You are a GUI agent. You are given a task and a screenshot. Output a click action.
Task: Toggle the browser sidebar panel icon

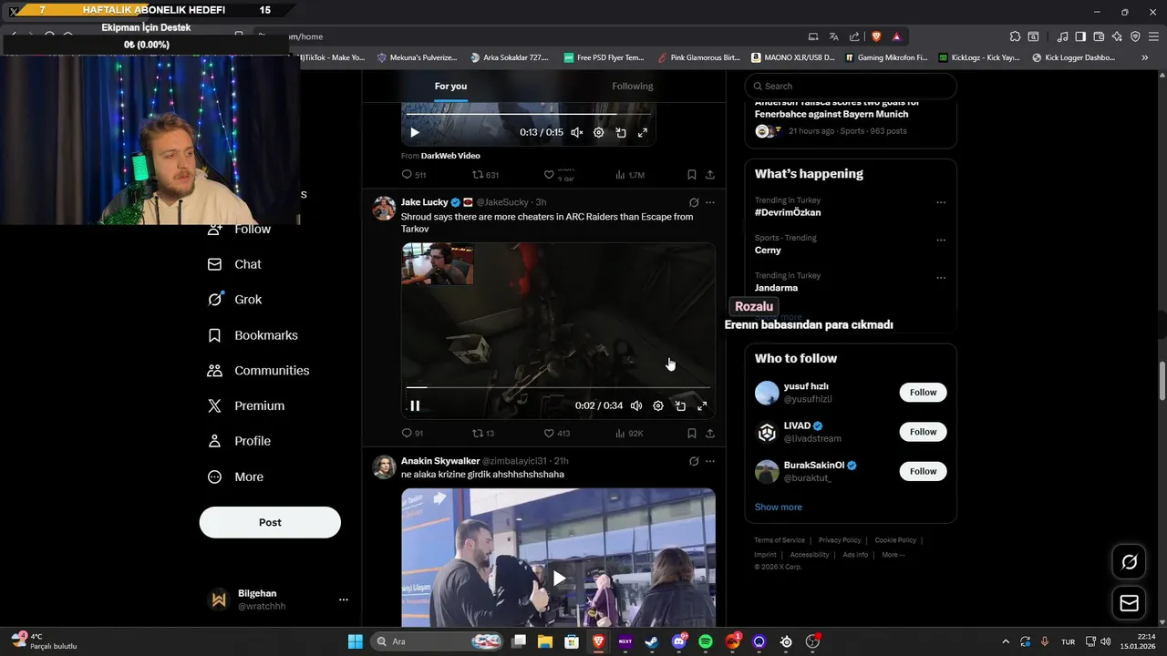click(1080, 36)
